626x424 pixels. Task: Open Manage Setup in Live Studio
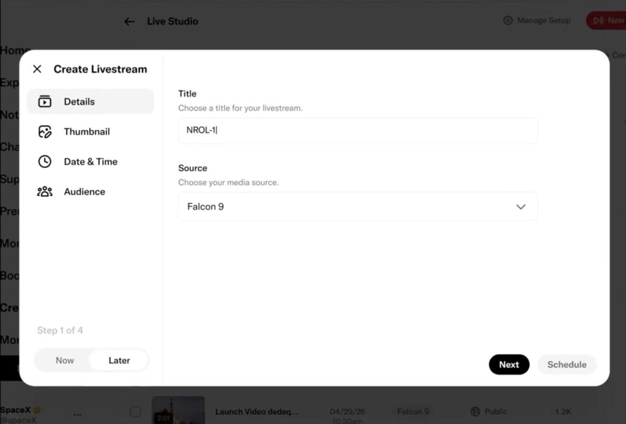pos(537,20)
